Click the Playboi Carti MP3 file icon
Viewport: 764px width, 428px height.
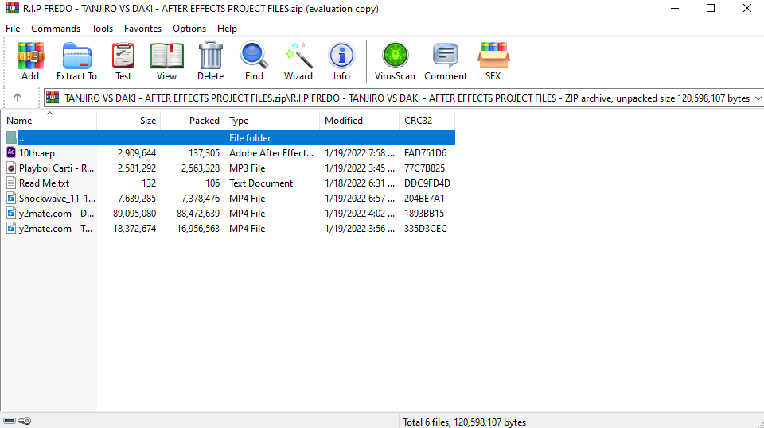(x=11, y=168)
